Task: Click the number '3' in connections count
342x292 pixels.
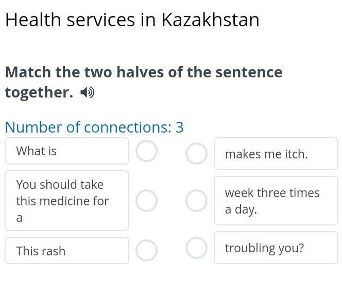Action: [179, 127]
